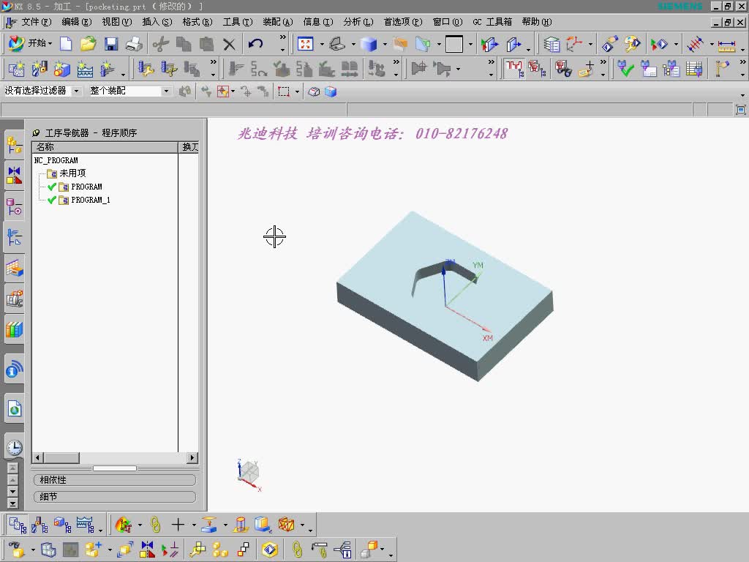Click the Print icon

coord(134,44)
